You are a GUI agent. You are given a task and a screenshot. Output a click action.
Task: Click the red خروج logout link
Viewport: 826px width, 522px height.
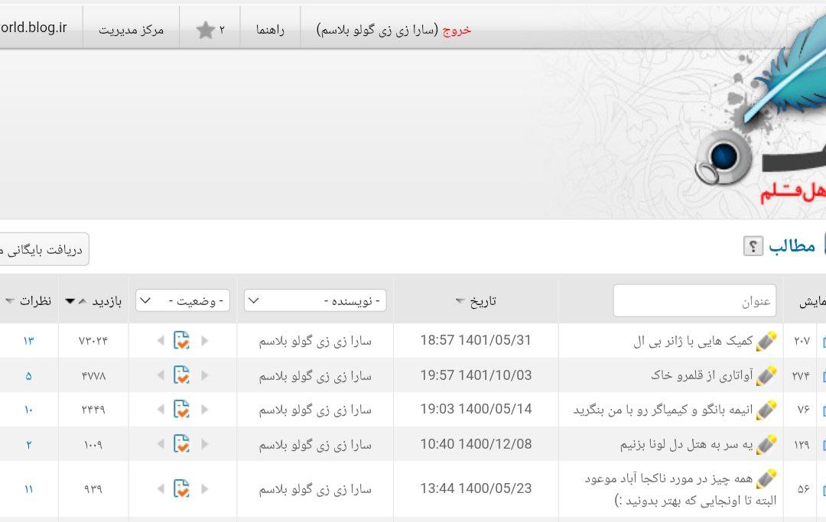457,30
